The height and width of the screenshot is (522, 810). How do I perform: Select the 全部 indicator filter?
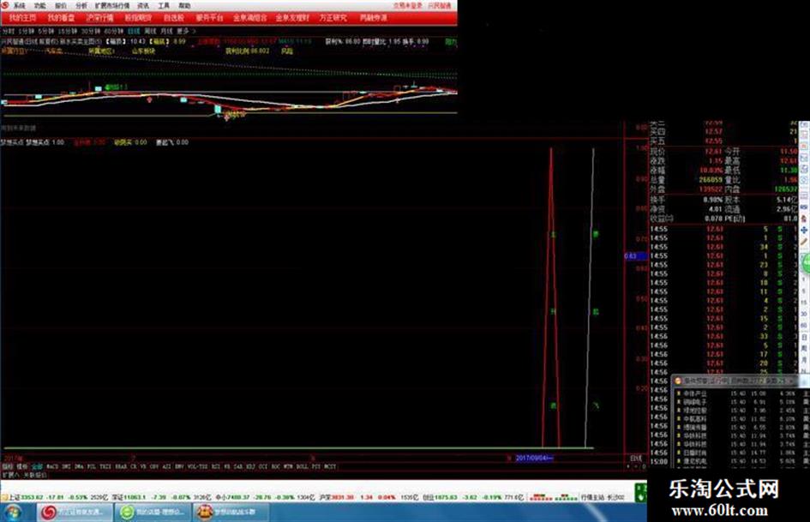(x=37, y=466)
